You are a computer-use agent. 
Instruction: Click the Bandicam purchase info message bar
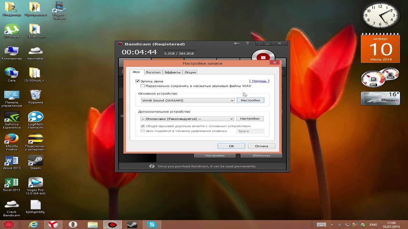point(202,166)
